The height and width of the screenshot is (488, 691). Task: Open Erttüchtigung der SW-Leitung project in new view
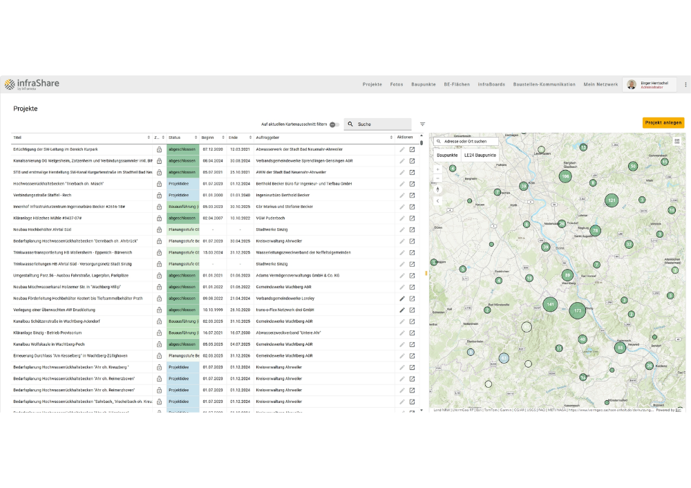pyautogui.click(x=412, y=149)
